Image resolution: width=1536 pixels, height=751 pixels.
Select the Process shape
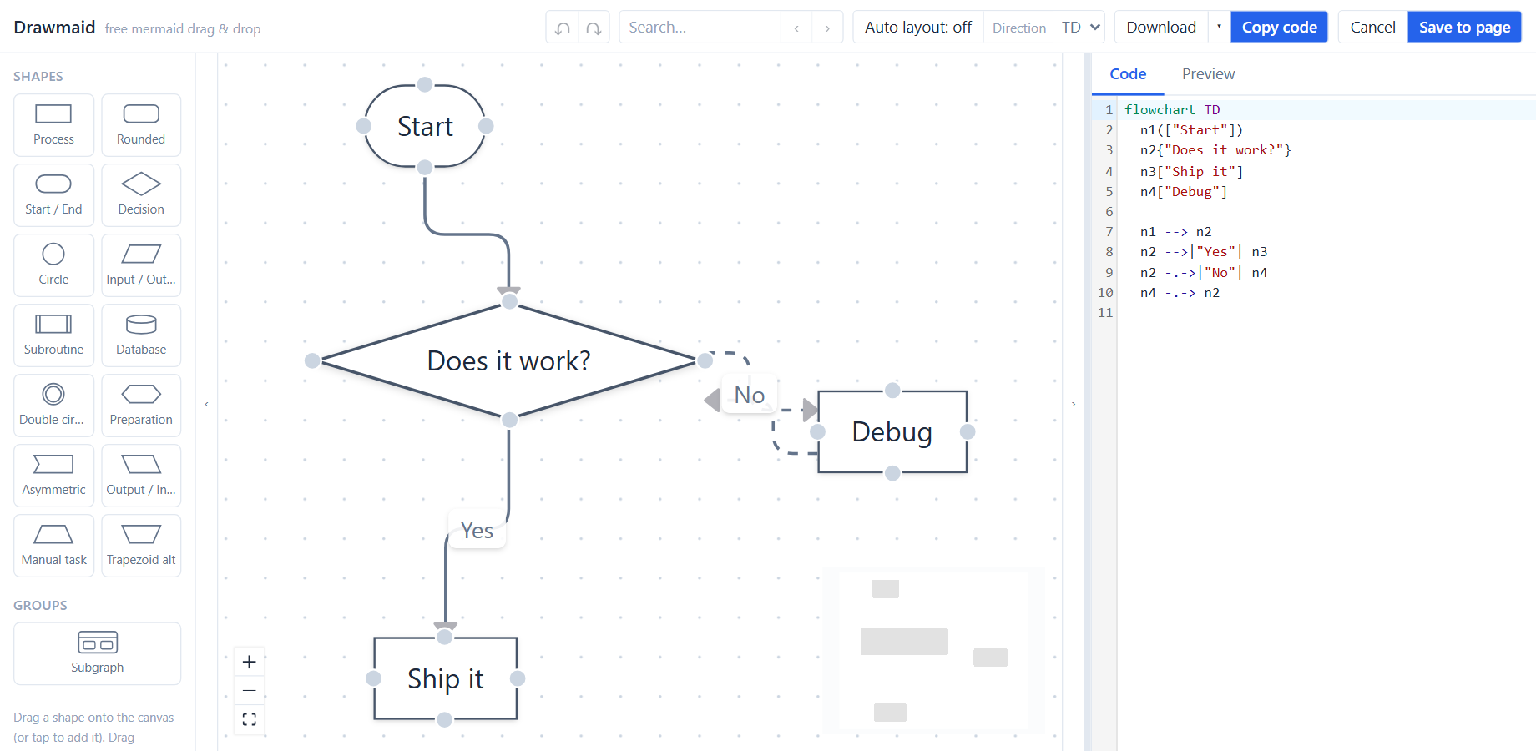(x=53, y=125)
